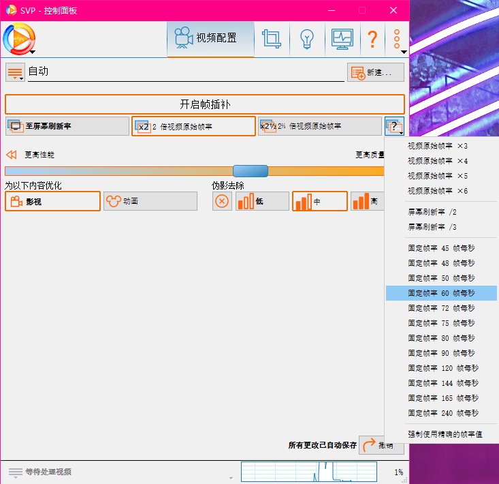Select 动画 content optimization
The image size is (499, 484).
pos(150,201)
